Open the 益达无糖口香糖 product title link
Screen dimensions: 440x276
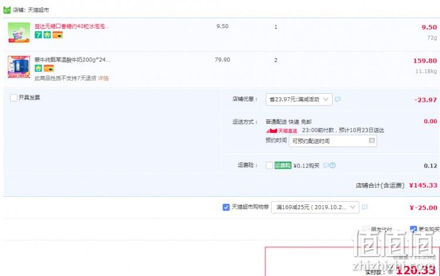point(72,26)
